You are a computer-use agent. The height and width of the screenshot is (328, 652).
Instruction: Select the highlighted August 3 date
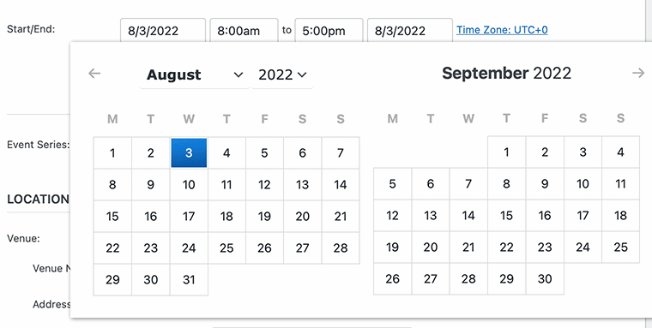tap(189, 152)
